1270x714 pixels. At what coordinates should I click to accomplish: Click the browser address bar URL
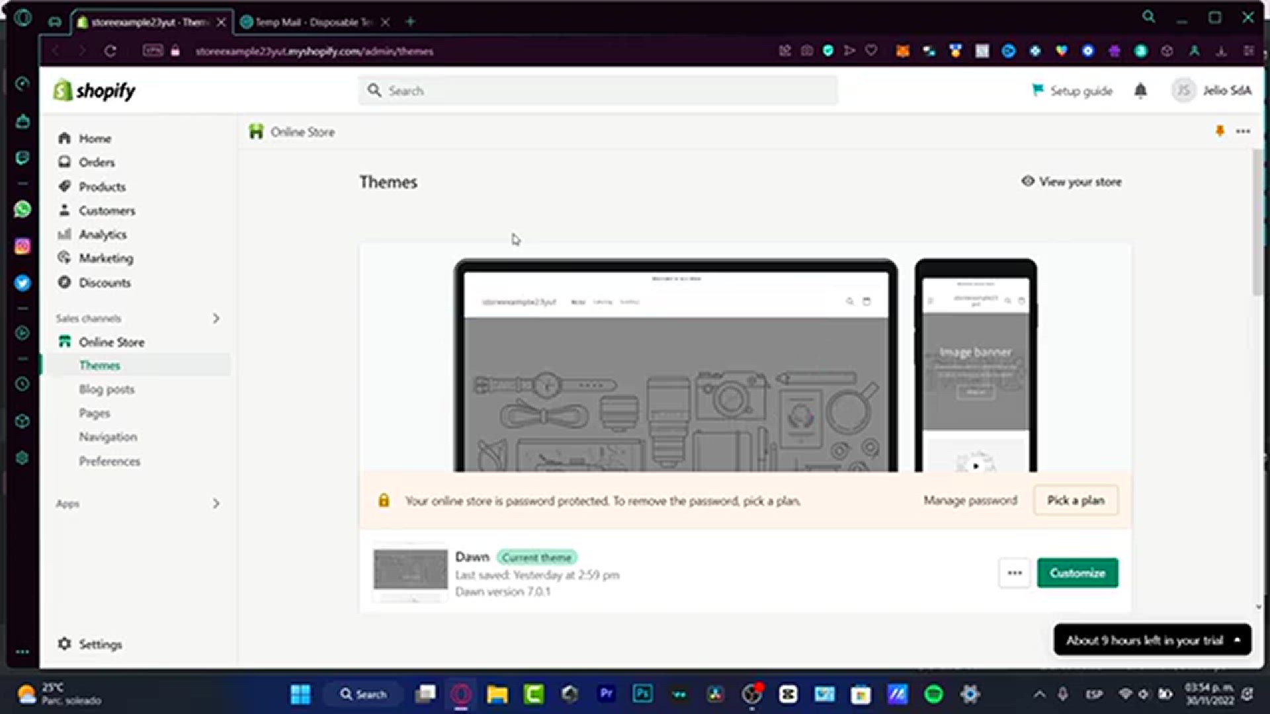click(x=314, y=51)
